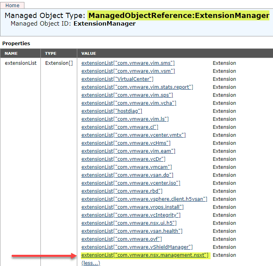Open extensionList com.vmware.vim.eam link

tap(128, 151)
